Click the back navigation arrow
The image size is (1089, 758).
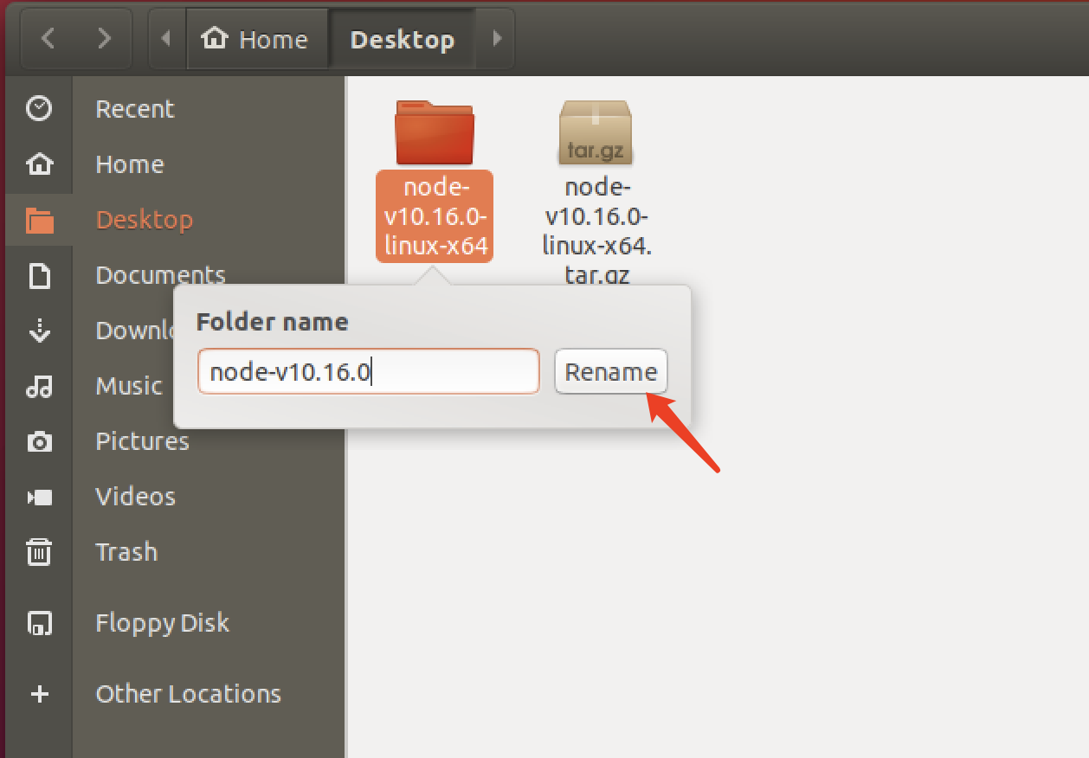(x=48, y=38)
